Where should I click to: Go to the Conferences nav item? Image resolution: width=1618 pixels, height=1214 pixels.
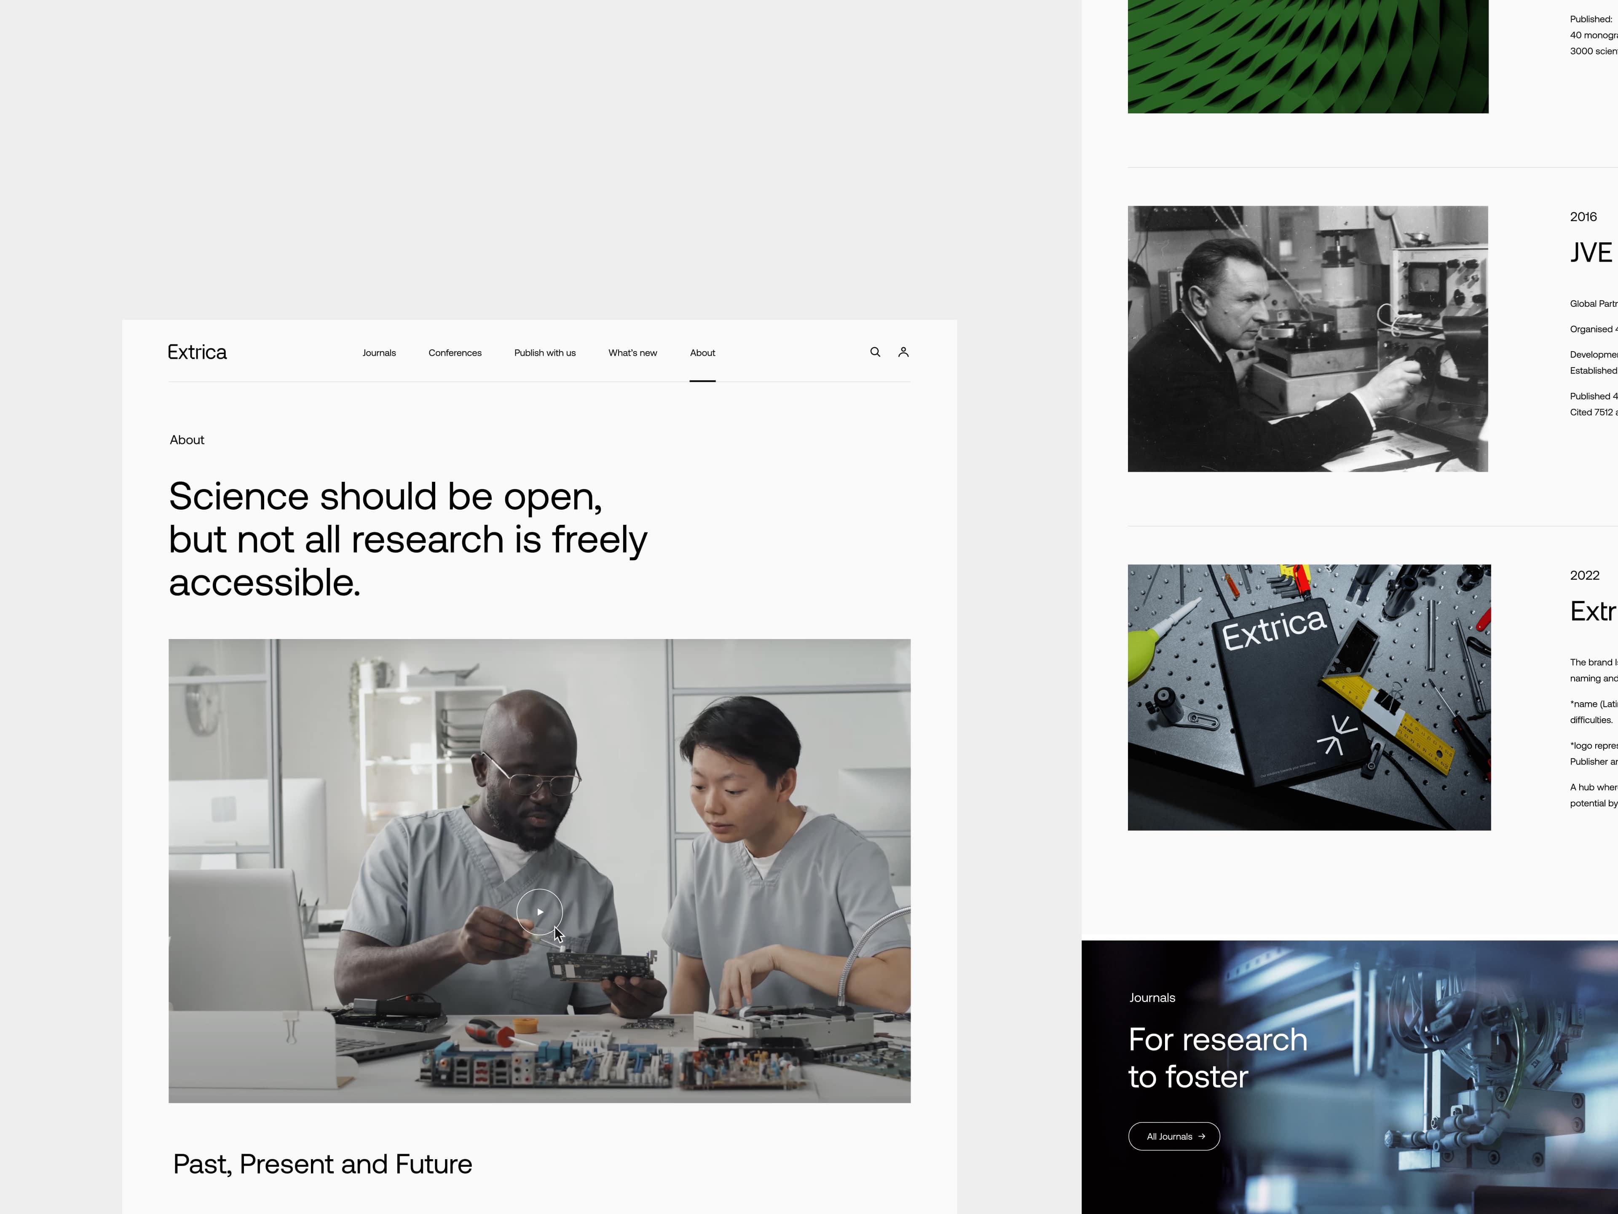pyautogui.click(x=455, y=353)
